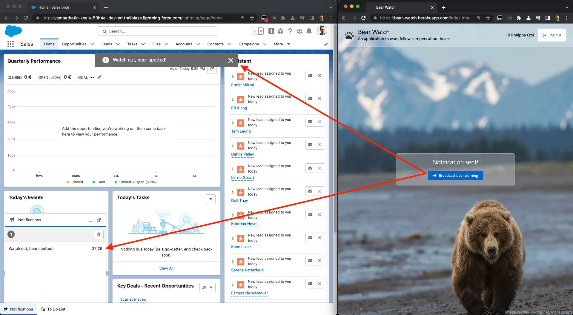Image resolution: width=573 pixels, height=315 pixels.
Task: Open the Notifications utility bar item
Action: pos(19,309)
